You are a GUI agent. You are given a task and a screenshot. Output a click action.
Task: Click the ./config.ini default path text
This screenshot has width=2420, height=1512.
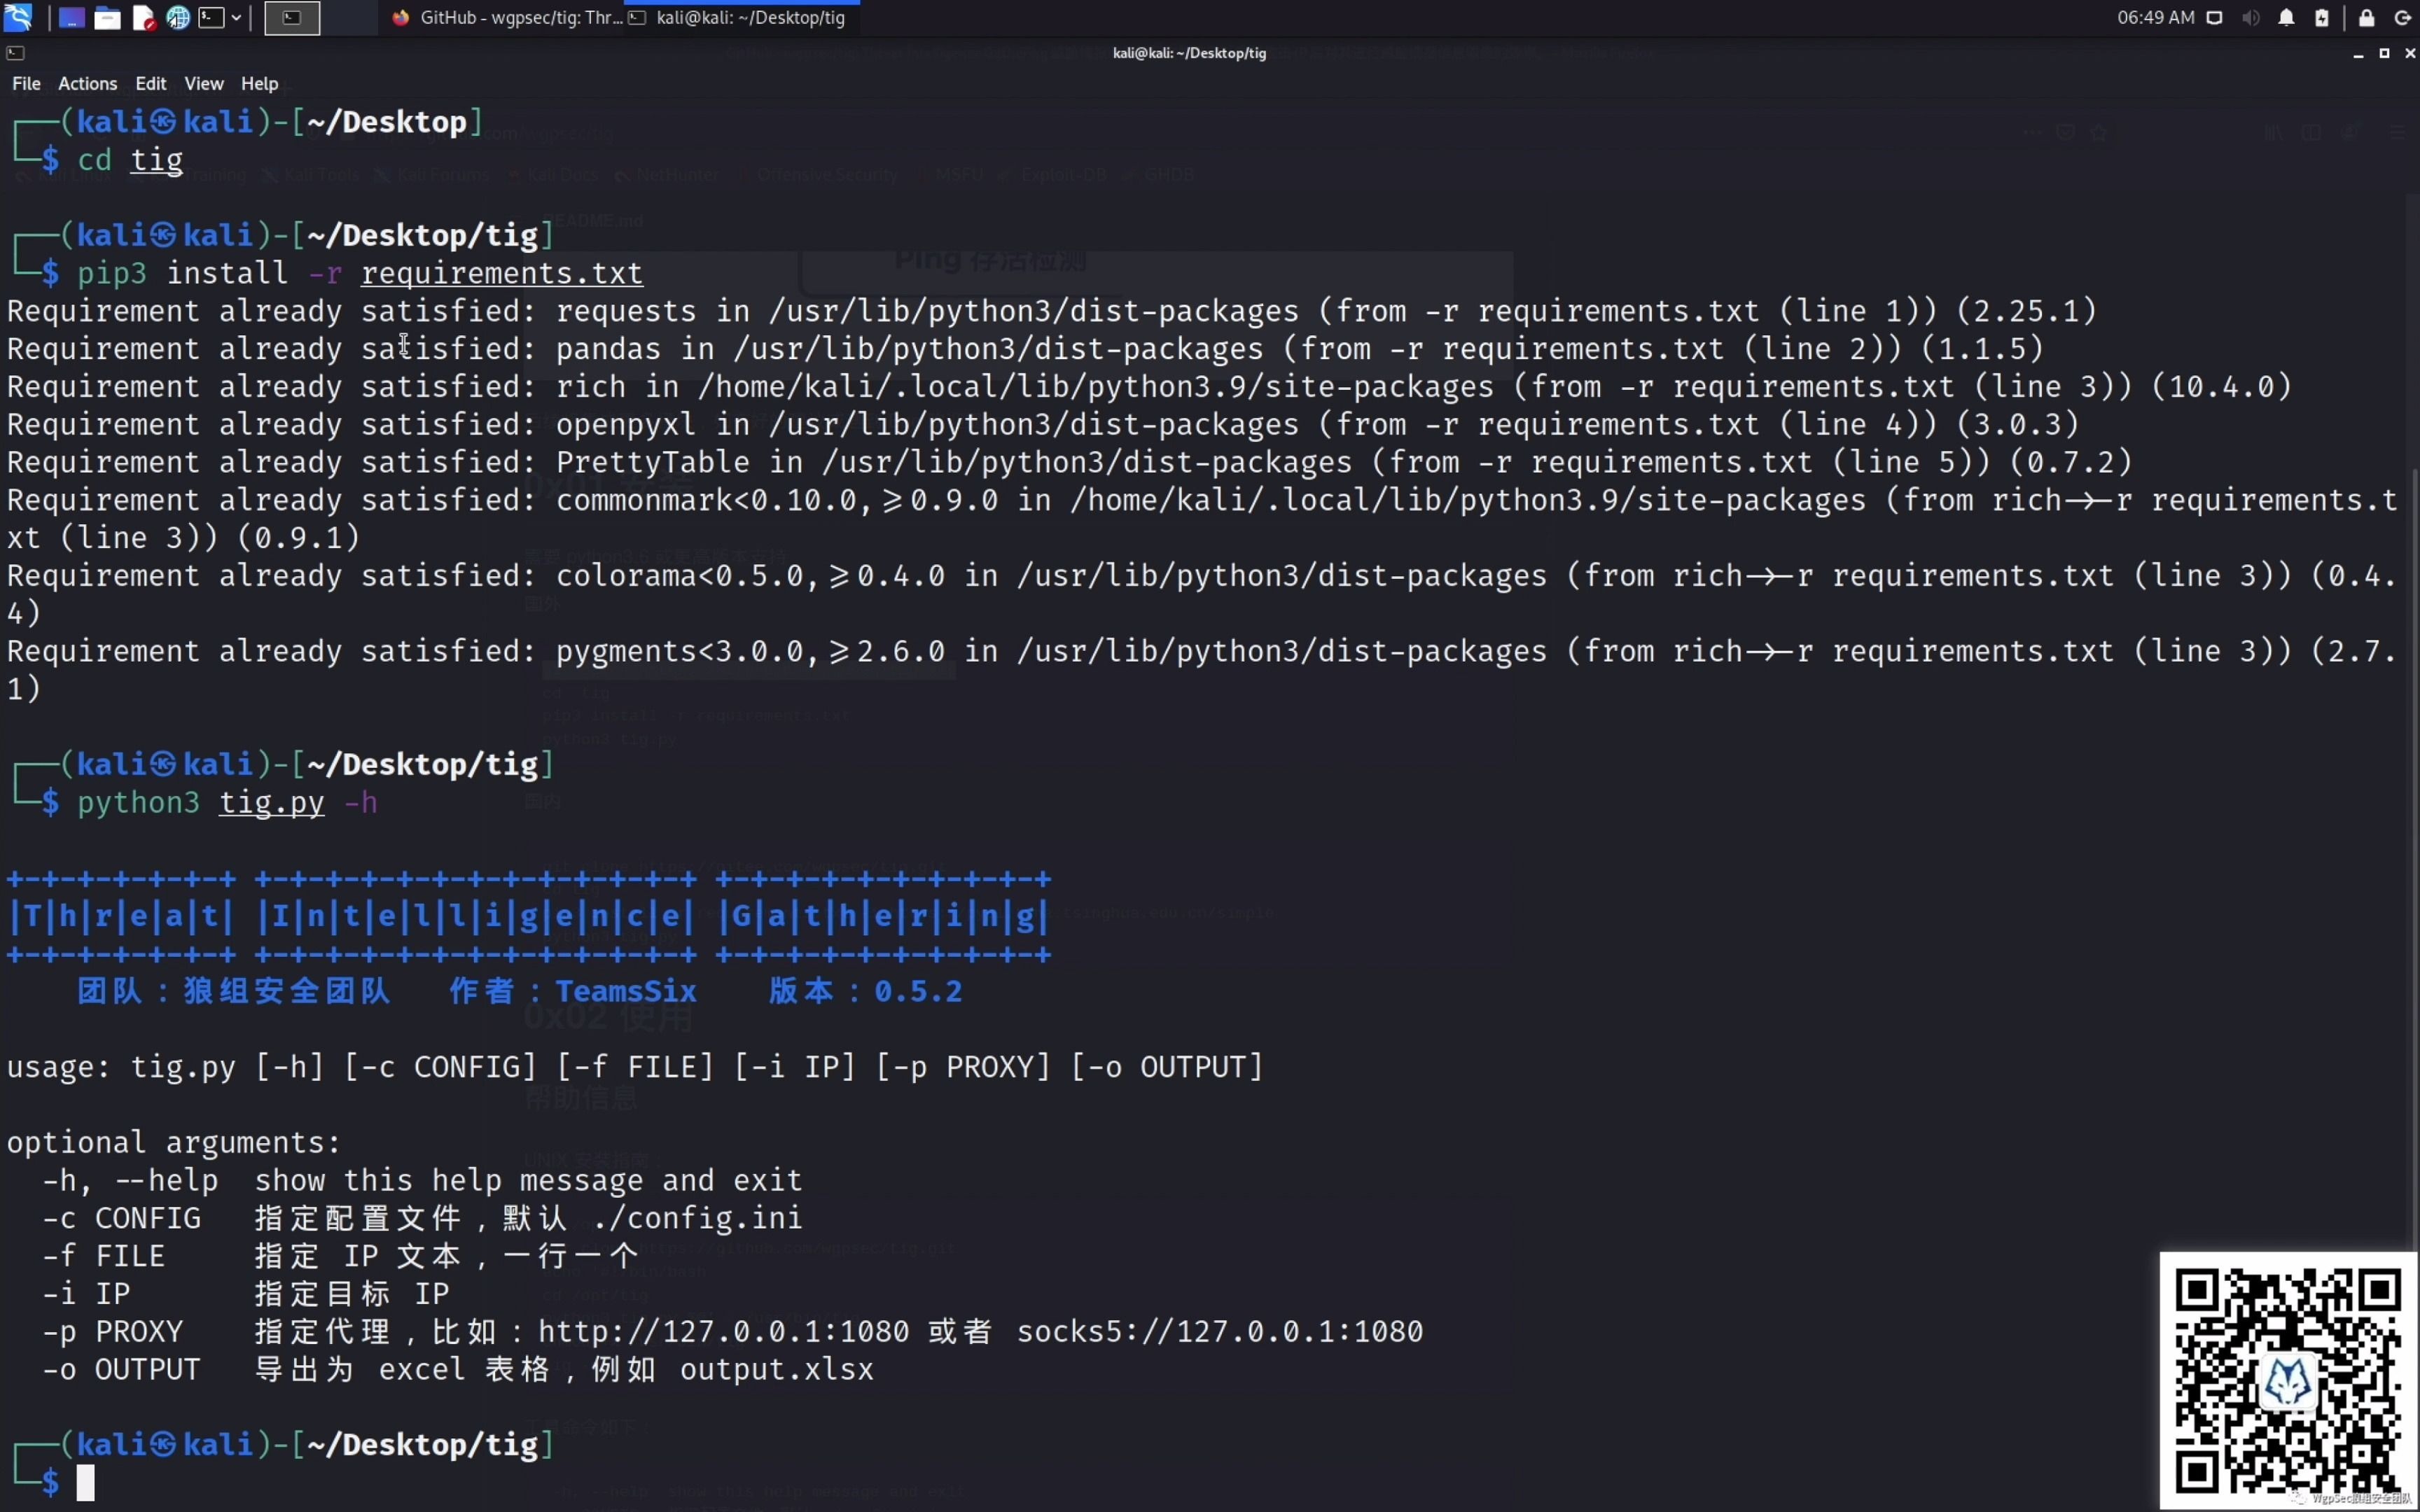point(697,1219)
